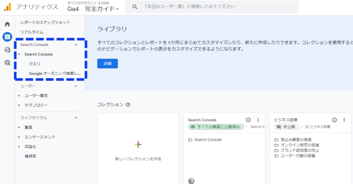Collapse the ユーザー section chevron
The width and height of the screenshot is (353, 184).
[76, 86]
